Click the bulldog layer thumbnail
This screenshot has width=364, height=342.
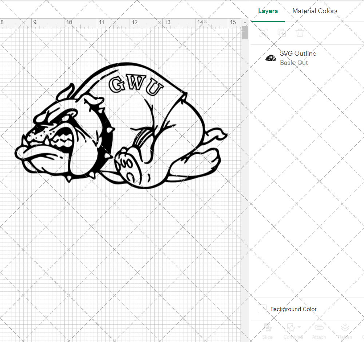(271, 58)
